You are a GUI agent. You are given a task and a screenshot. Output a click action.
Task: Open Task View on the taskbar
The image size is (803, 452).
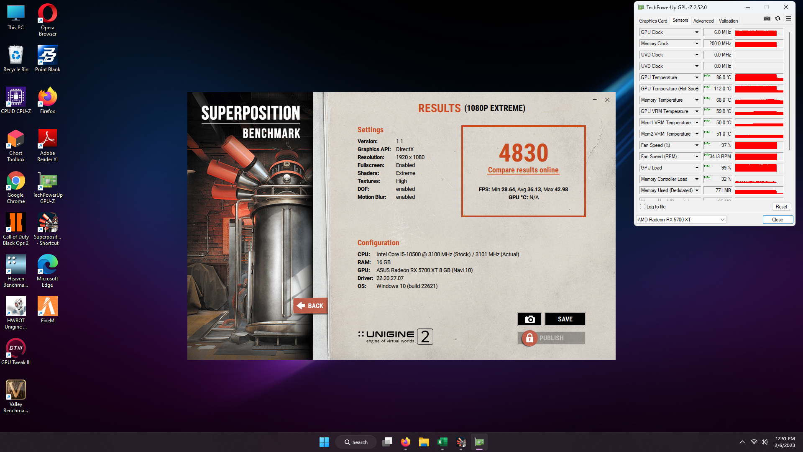click(x=387, y=442)
